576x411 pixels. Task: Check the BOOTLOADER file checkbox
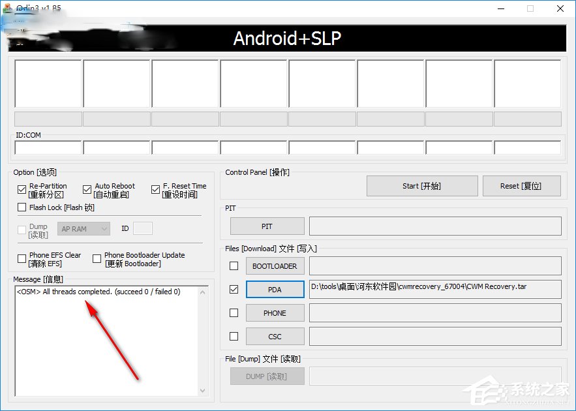[233, 266]
